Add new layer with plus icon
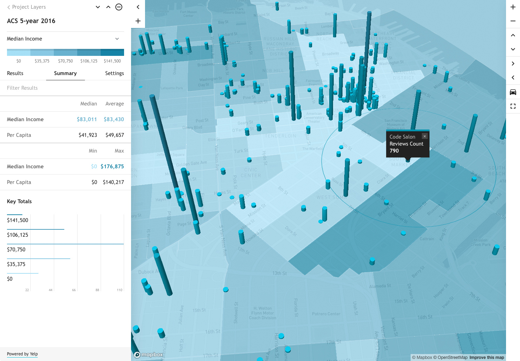 138,21
